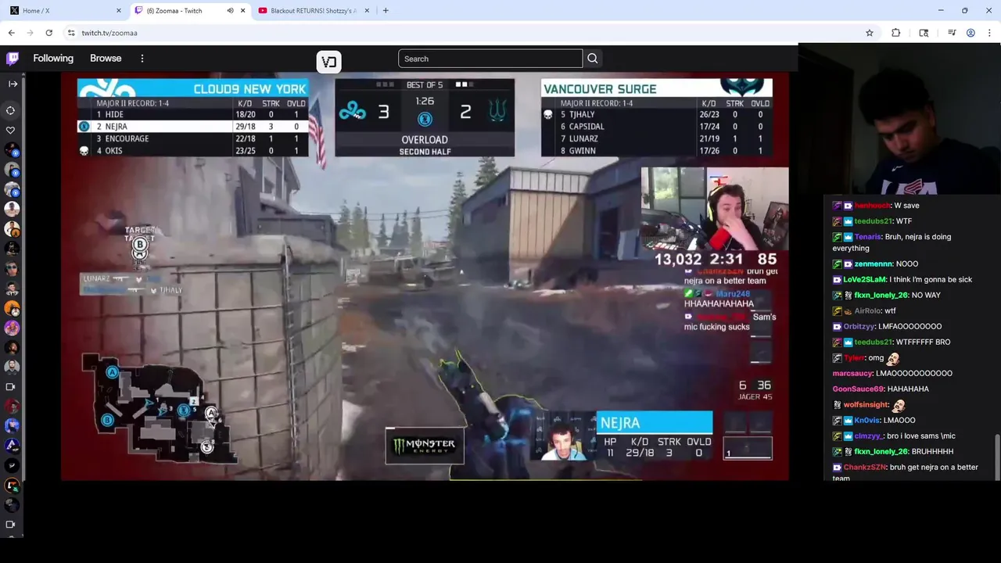Open the Chrome three-dot menu
The image size is (1001, 563).
(990, 33)
